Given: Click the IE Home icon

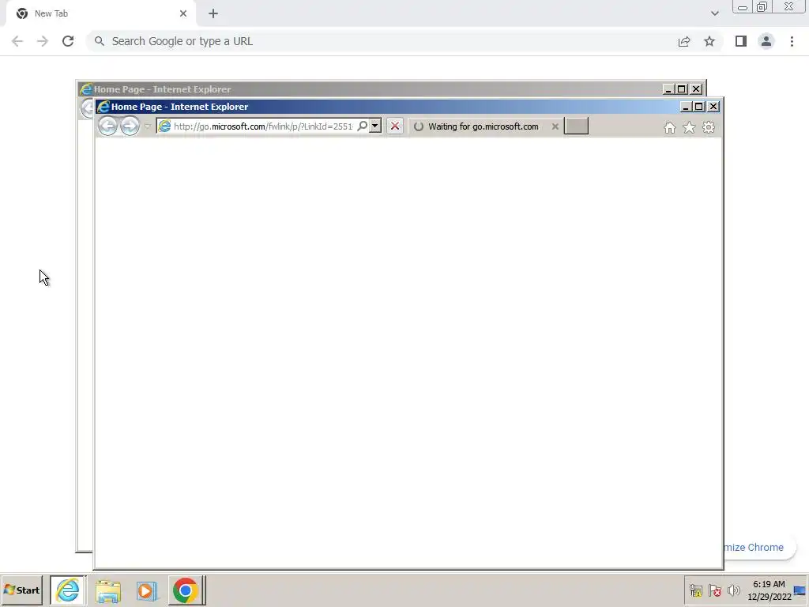Looking at the screenshot, I should [670, 127].
